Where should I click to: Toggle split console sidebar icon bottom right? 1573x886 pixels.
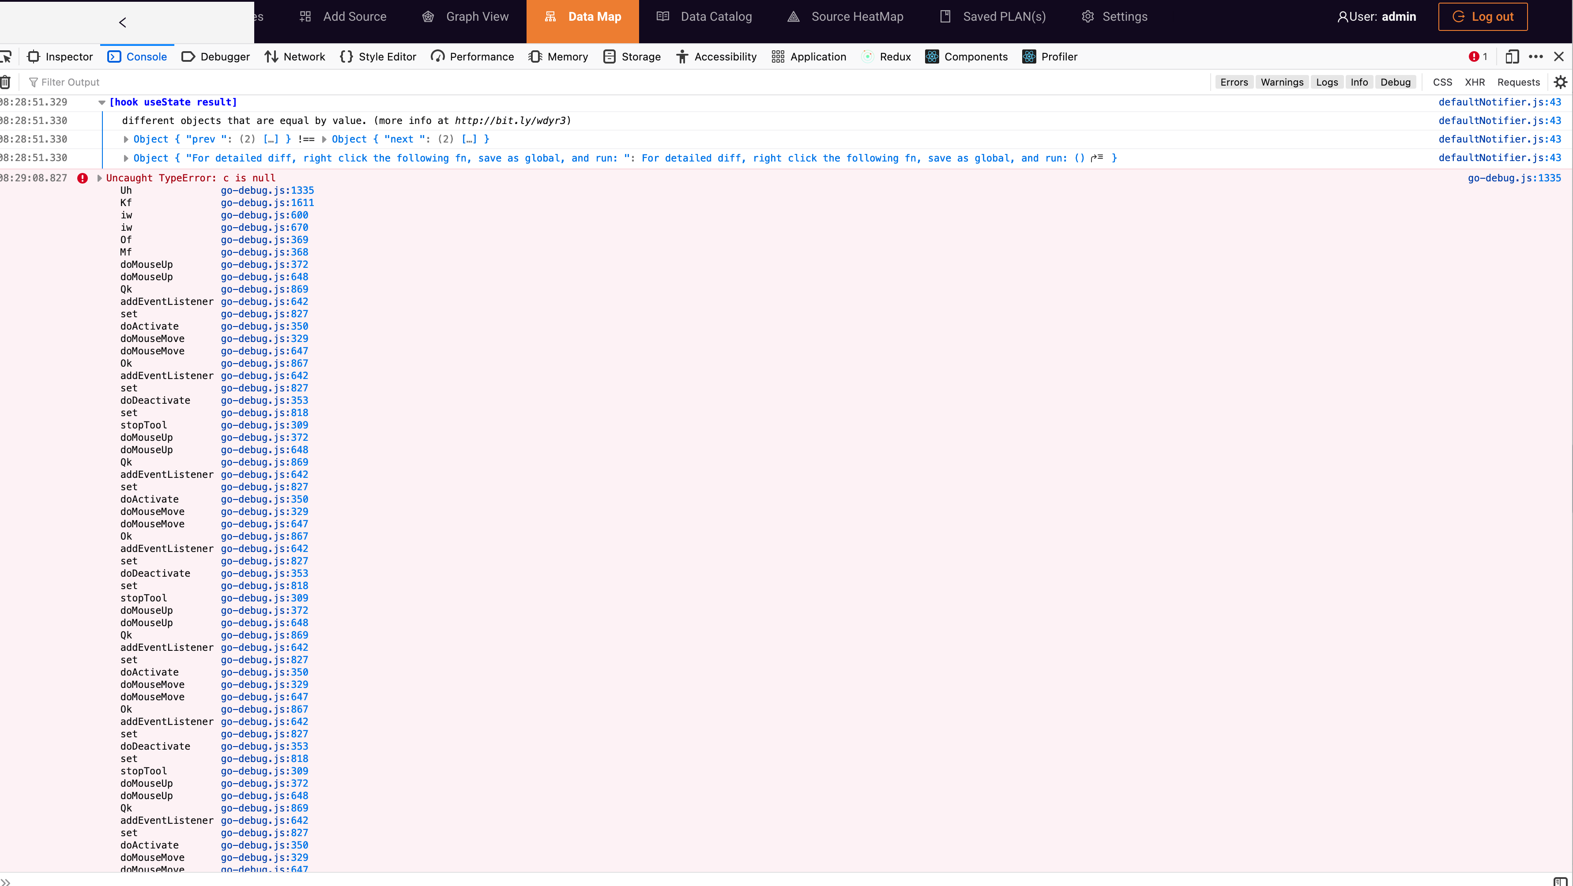1560,881
